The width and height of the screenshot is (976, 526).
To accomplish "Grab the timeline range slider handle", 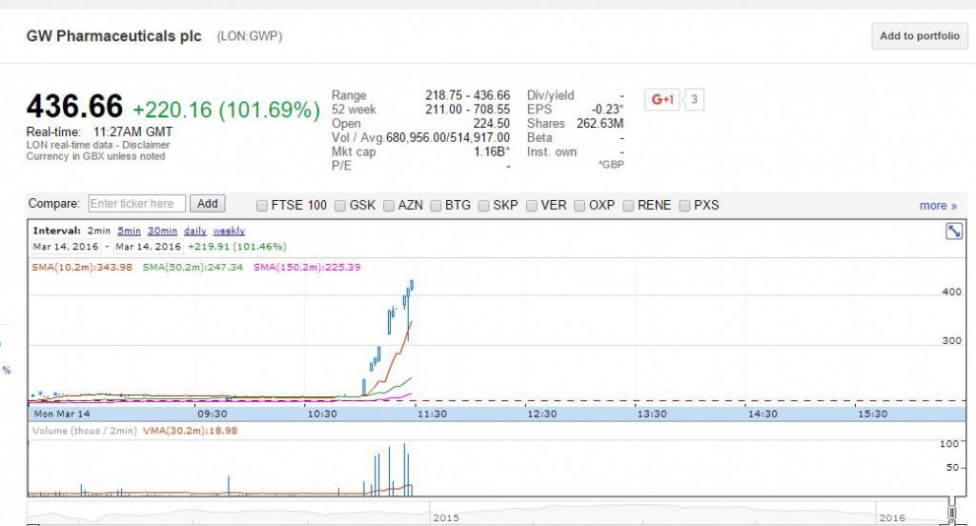I will pyautogui.click(x=950, y=514).
